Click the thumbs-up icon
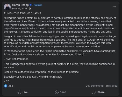The width and height of the screenshot is (122, 97). 19,92
